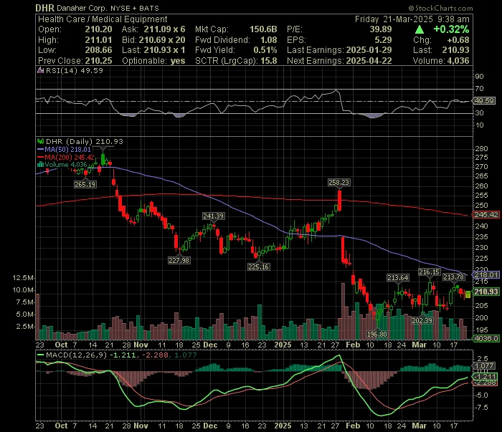502x432 pixels.
Task: Click the DHR (Daily) 210.93 legend label
Action: coord(85,141)
